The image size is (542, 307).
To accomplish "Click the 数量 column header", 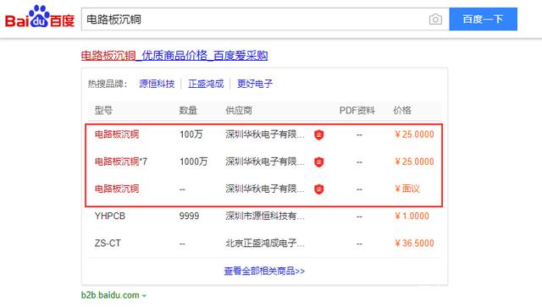I will (x=188, y=111).
